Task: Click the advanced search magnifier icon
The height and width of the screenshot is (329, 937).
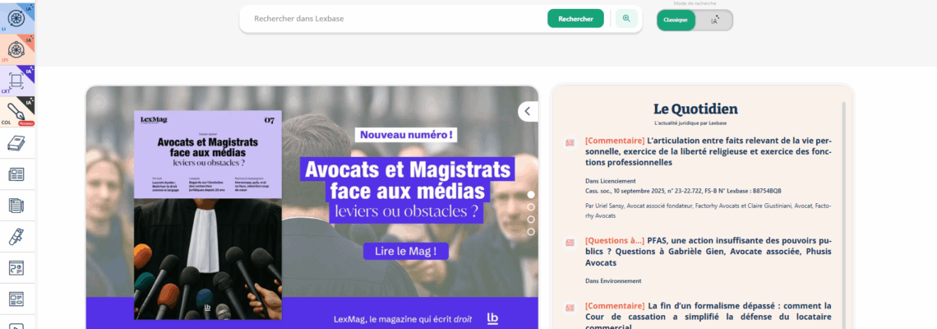Action: (x=626, y=19)
